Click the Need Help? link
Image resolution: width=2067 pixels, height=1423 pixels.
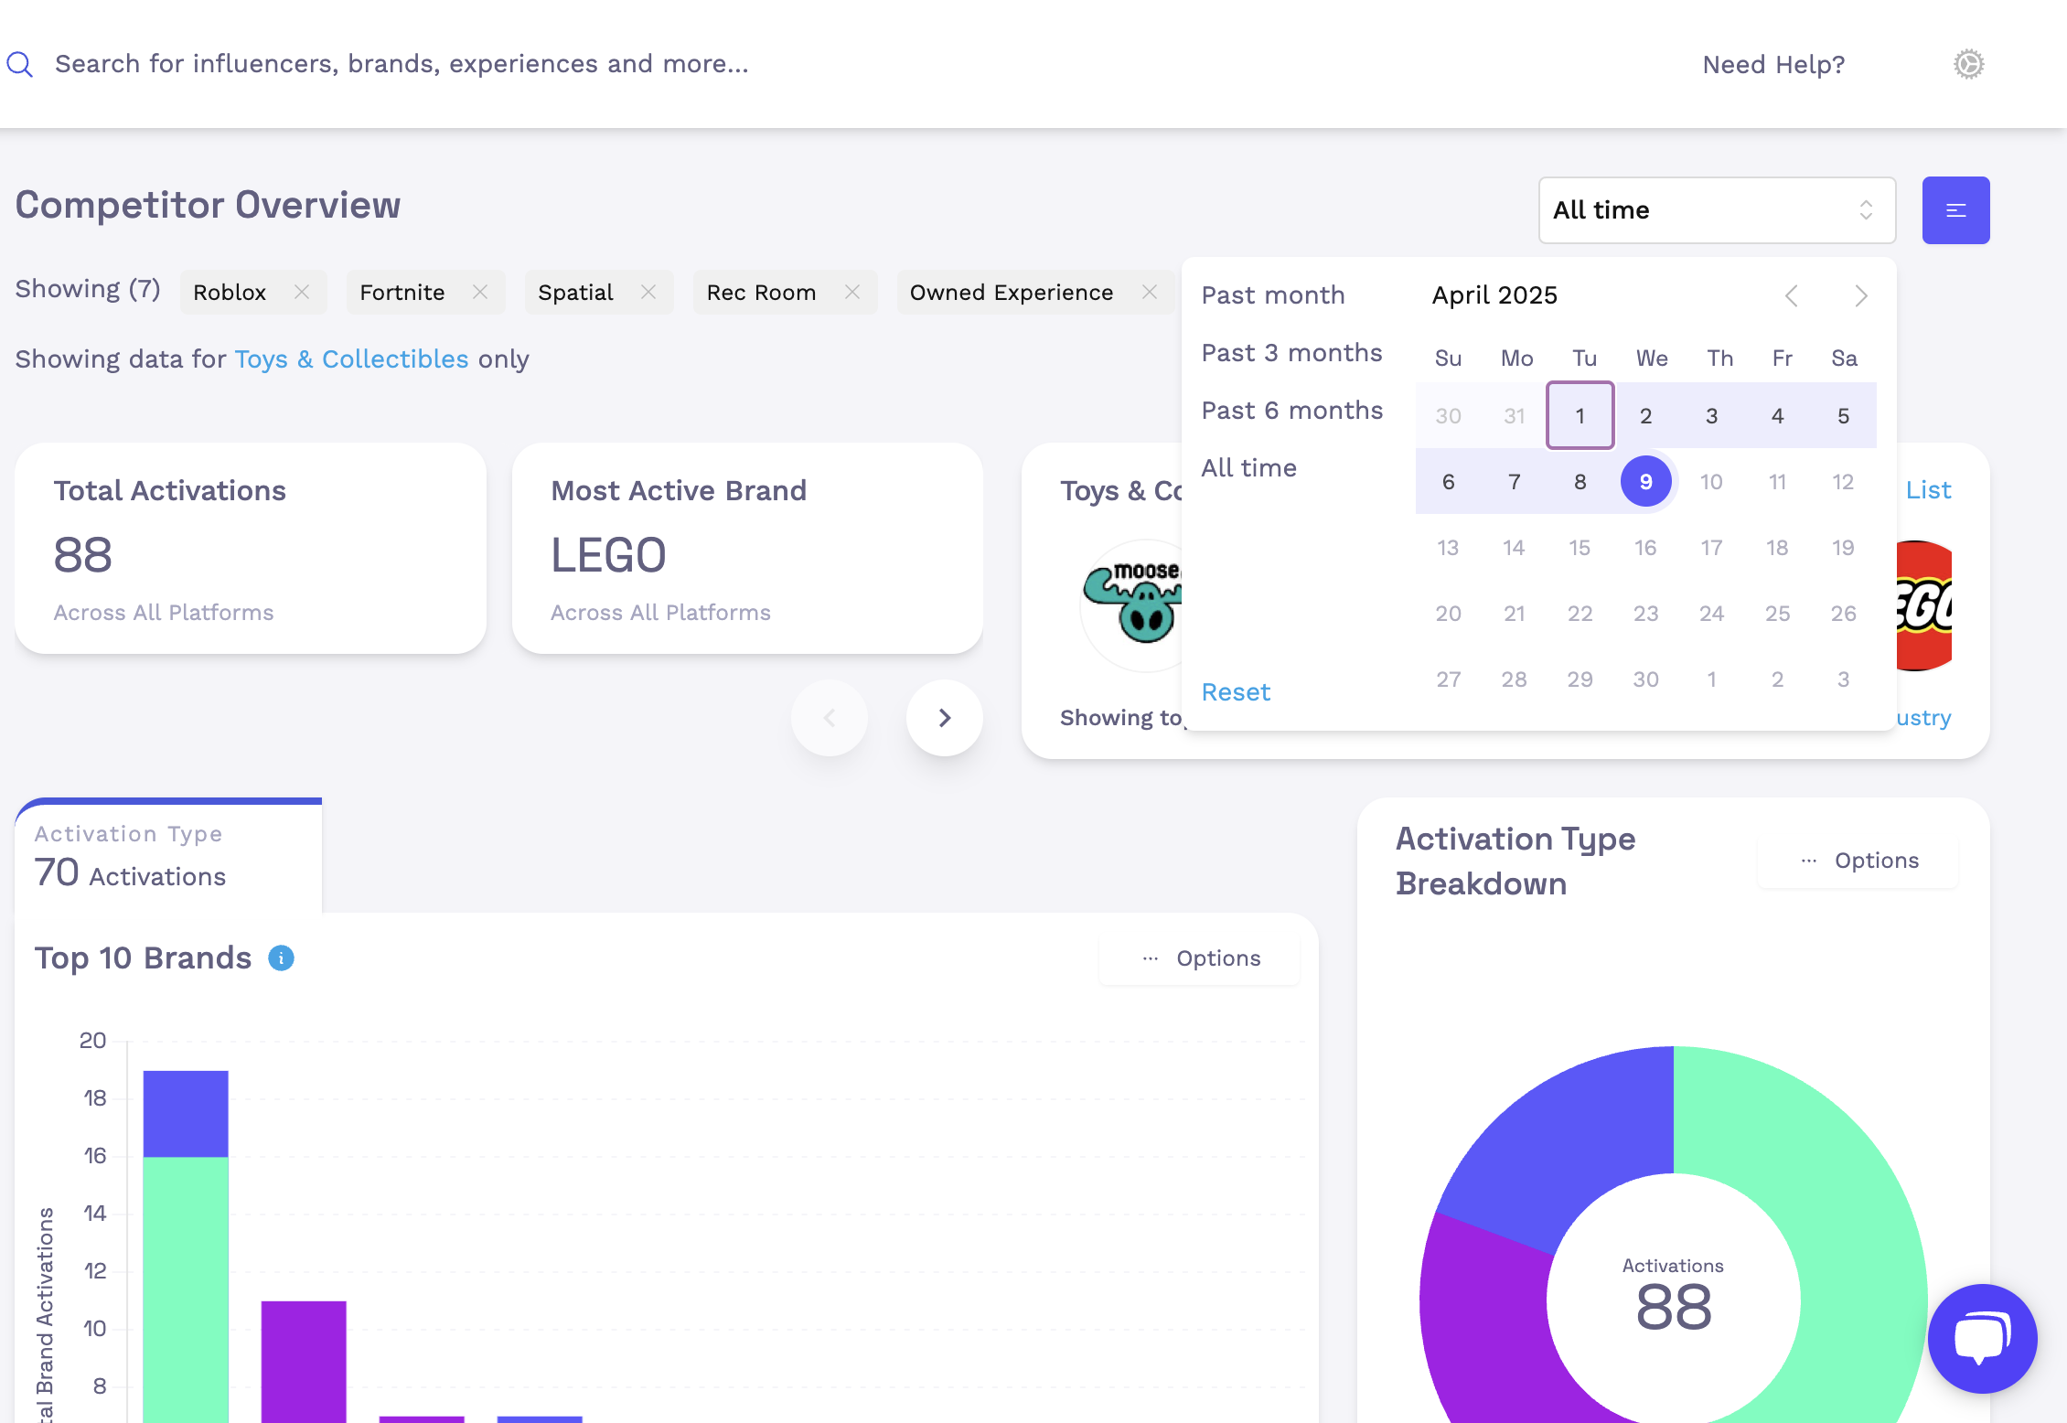1773,65
